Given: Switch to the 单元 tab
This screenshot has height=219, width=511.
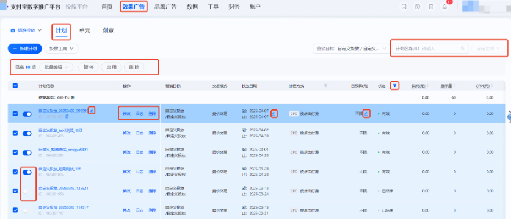Looking at the screenshot, I should click(85, 31).
